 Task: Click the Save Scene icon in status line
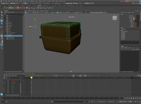click(15, 3)
